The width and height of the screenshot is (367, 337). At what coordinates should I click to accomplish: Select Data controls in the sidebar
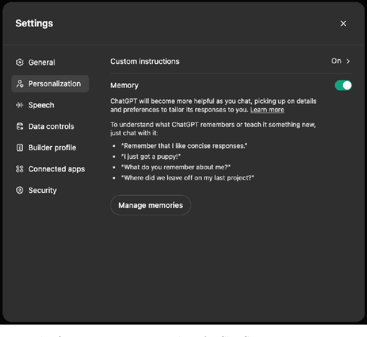(x=51, y=126)
